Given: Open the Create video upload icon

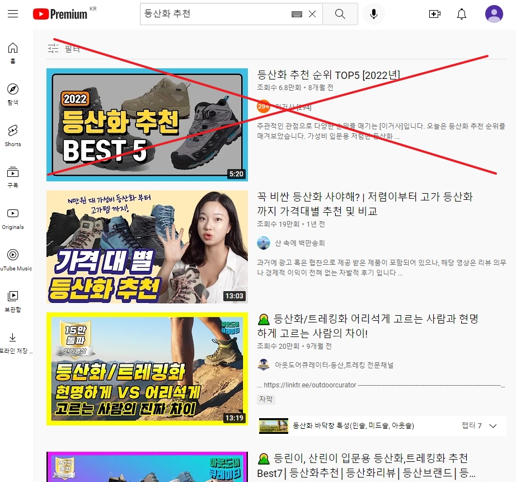Looking at the screenshot, I should [435, 13].
